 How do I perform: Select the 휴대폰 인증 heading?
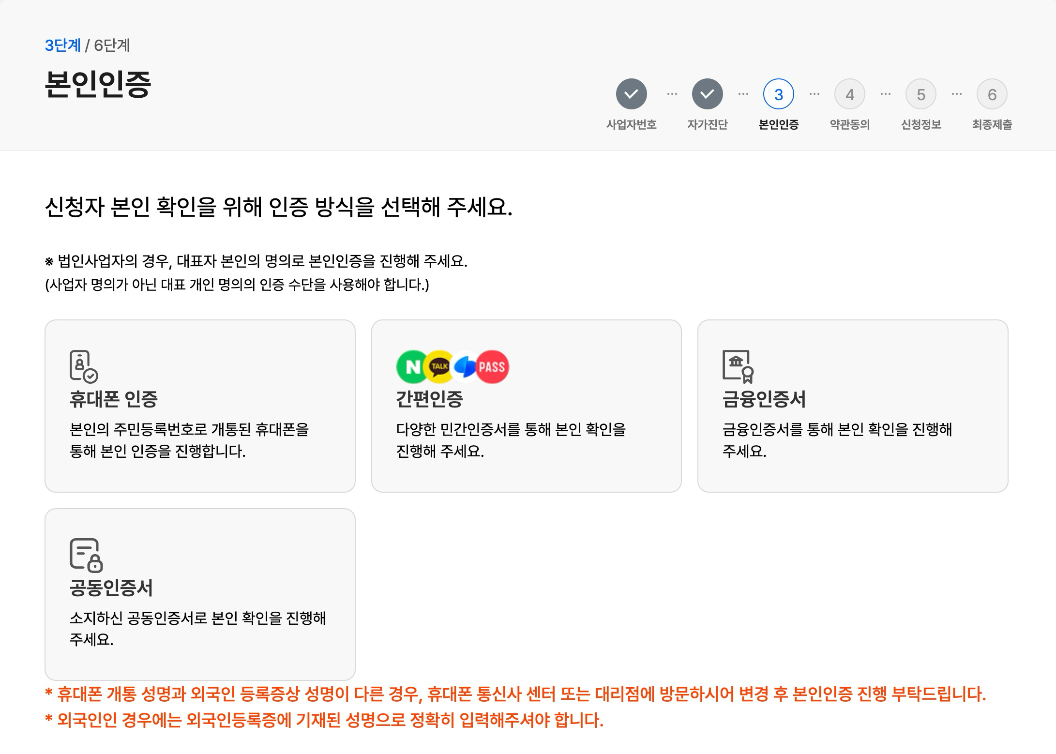[114, 399]
